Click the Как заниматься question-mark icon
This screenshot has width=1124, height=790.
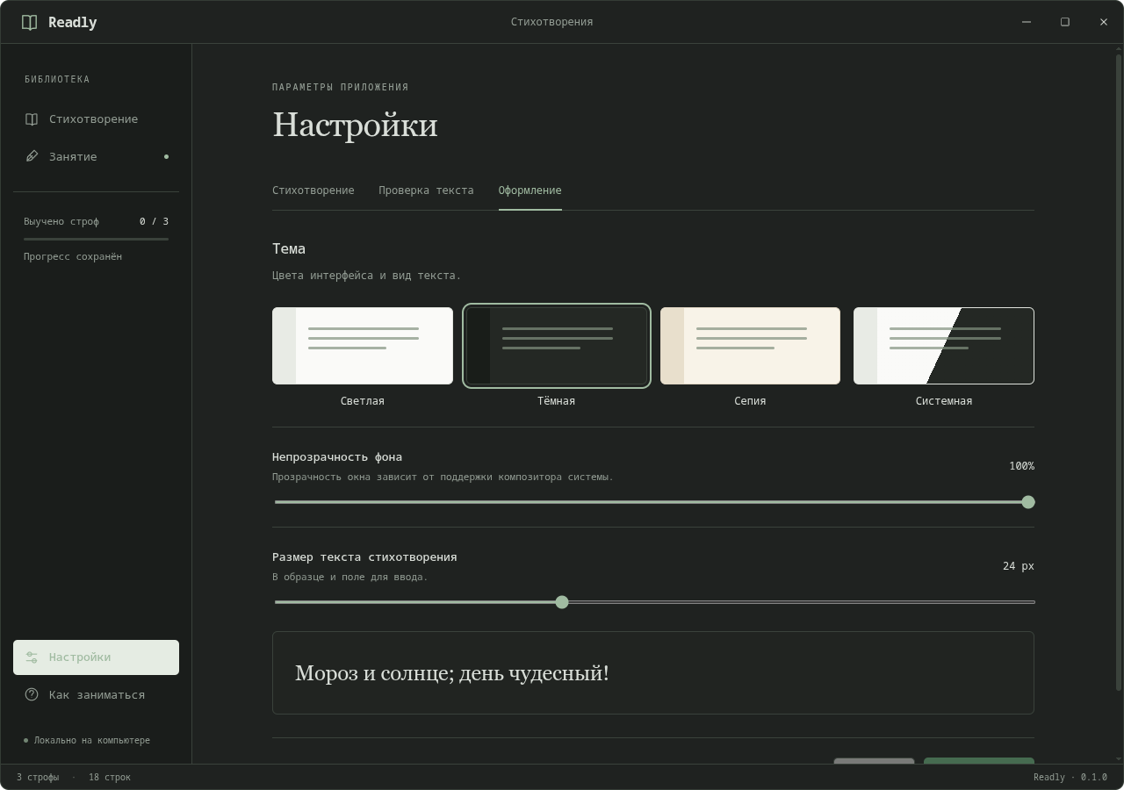click(32, 694)
